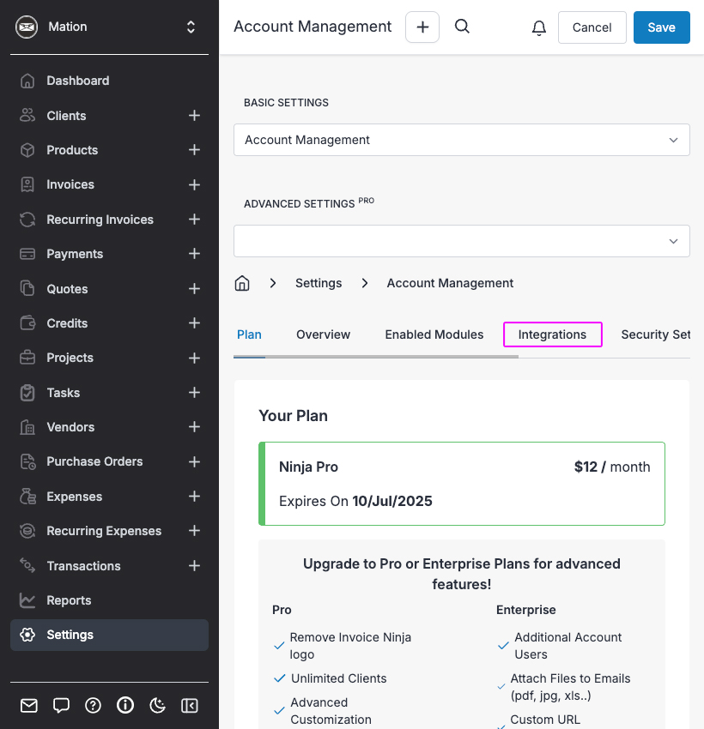Switch to the Enabled Modules tab

(x=434, y=334)
